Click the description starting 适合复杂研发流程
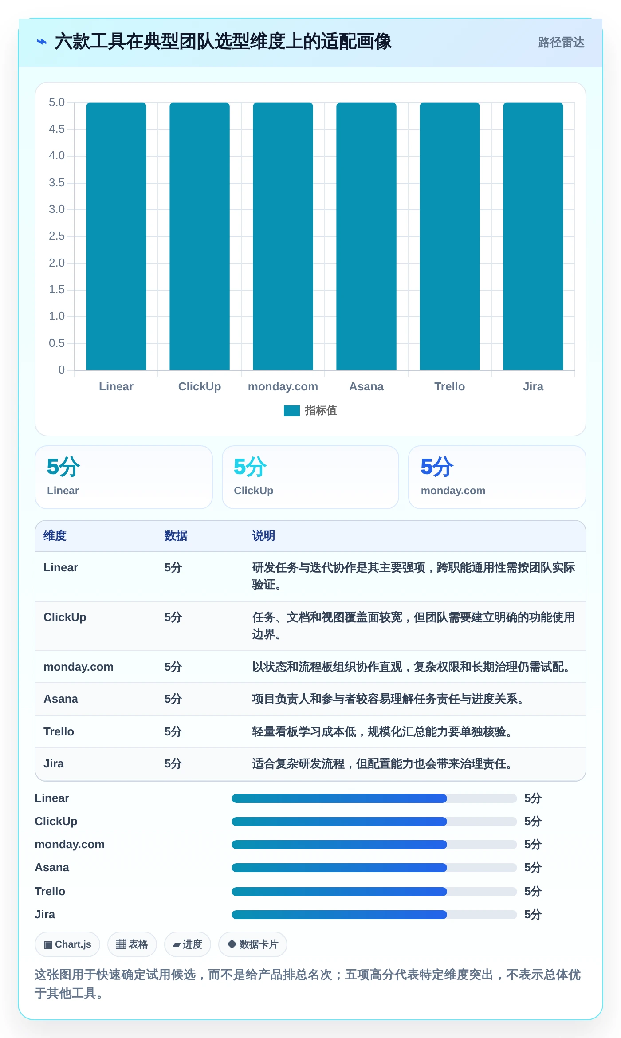Screen dimensions: 621x1038 click(x=383, y=764)
